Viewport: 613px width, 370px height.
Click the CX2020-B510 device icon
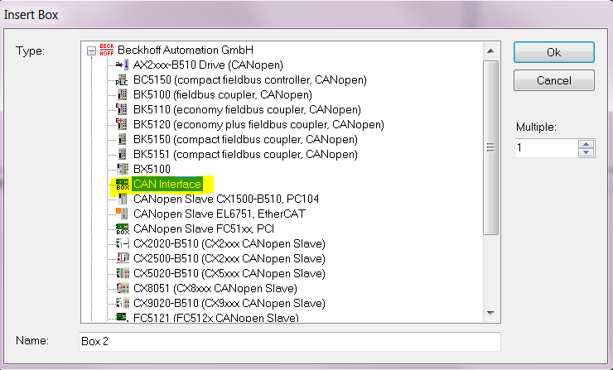[123, 244]
